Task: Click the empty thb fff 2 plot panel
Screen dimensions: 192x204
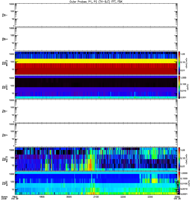Action: (96, 39)
